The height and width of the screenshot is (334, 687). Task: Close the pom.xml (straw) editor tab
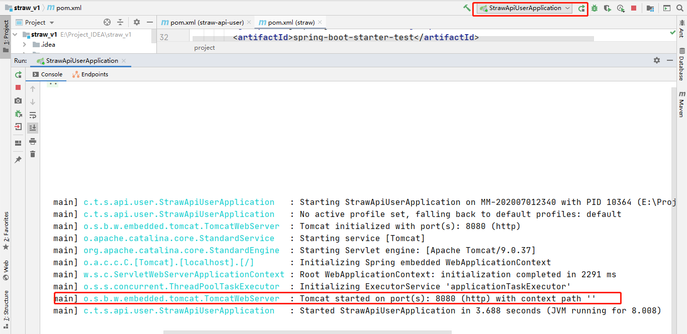320,23
